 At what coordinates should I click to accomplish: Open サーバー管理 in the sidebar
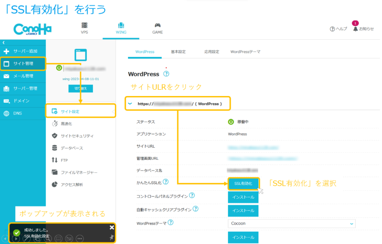click(23, 89)
